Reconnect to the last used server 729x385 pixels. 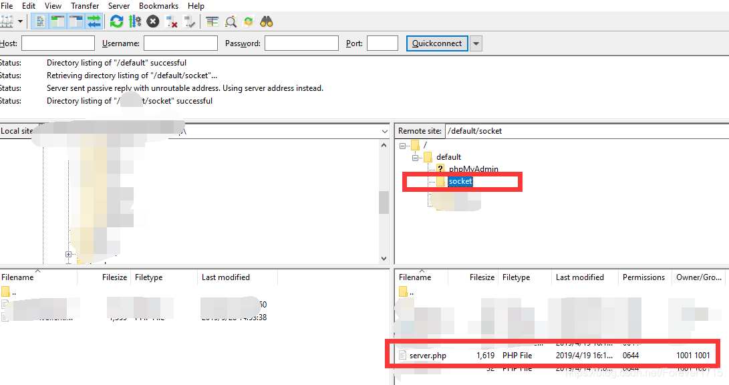click(189, 21)
